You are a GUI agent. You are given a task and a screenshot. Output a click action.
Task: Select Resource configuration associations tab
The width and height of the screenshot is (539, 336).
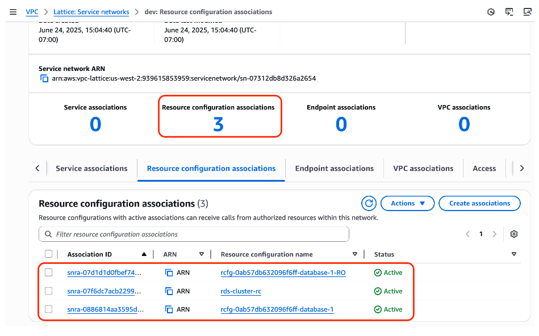[x=211, y=169]
